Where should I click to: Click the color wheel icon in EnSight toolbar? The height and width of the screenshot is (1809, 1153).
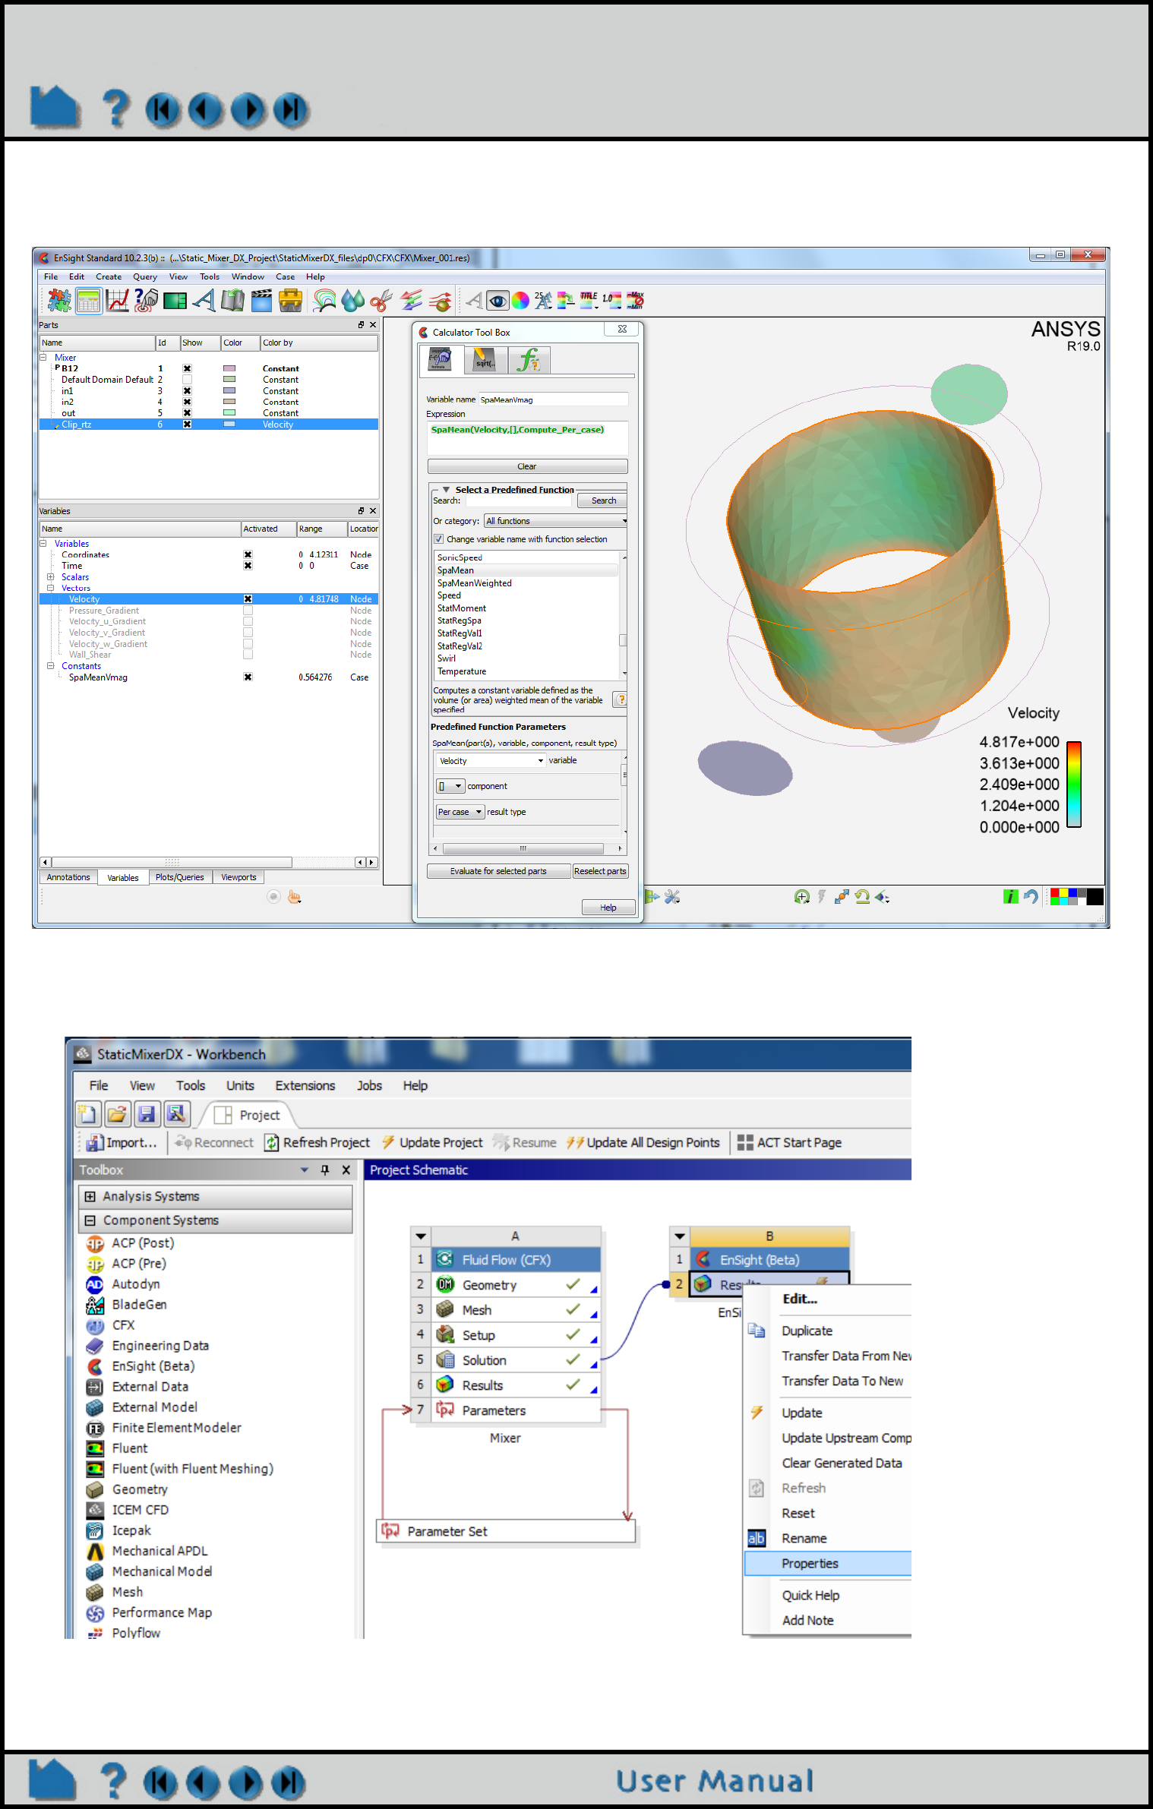click(520, 301)
